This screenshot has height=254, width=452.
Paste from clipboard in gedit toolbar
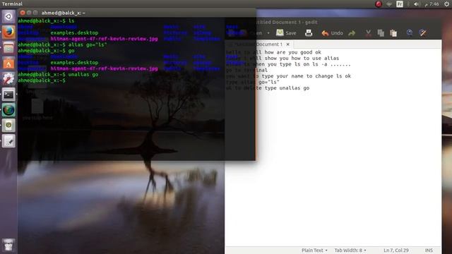tap(393, 33)
